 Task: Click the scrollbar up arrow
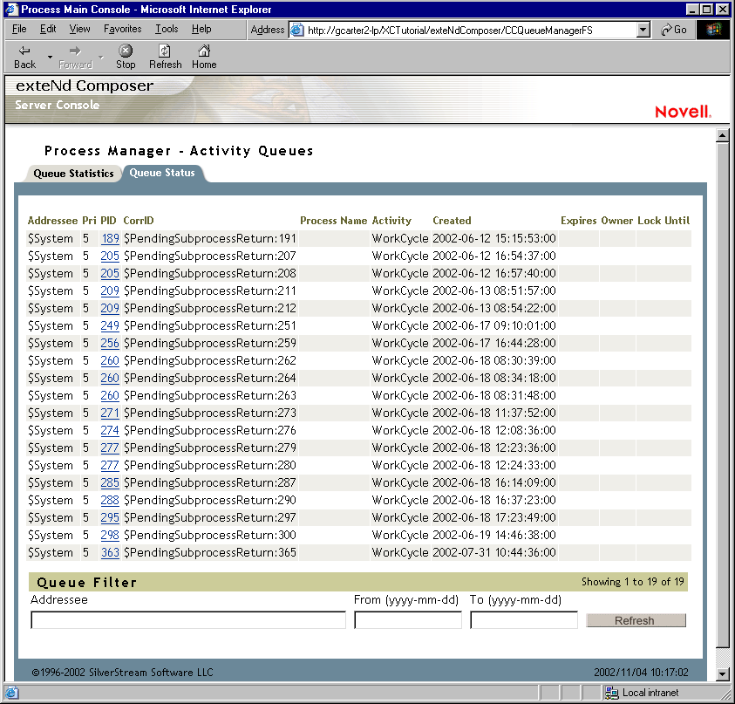pos(722,136)
